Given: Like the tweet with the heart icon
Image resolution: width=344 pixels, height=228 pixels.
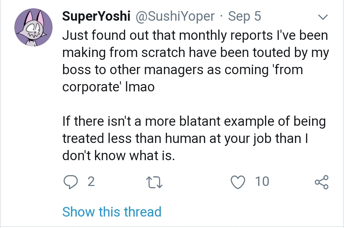Looking at the screenshot, I should (237, 182).
